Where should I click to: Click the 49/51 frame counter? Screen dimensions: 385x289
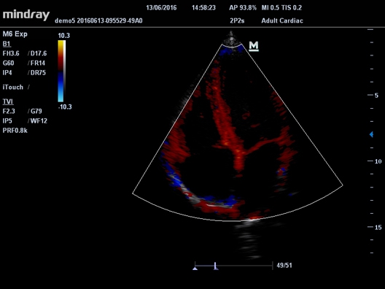(284, 266)
